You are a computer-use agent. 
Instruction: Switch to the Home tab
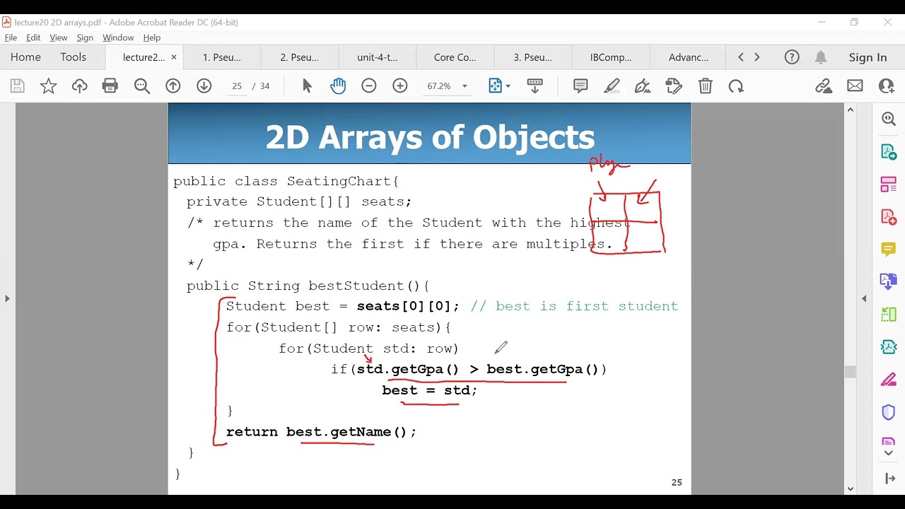click(x=25, y=57)
